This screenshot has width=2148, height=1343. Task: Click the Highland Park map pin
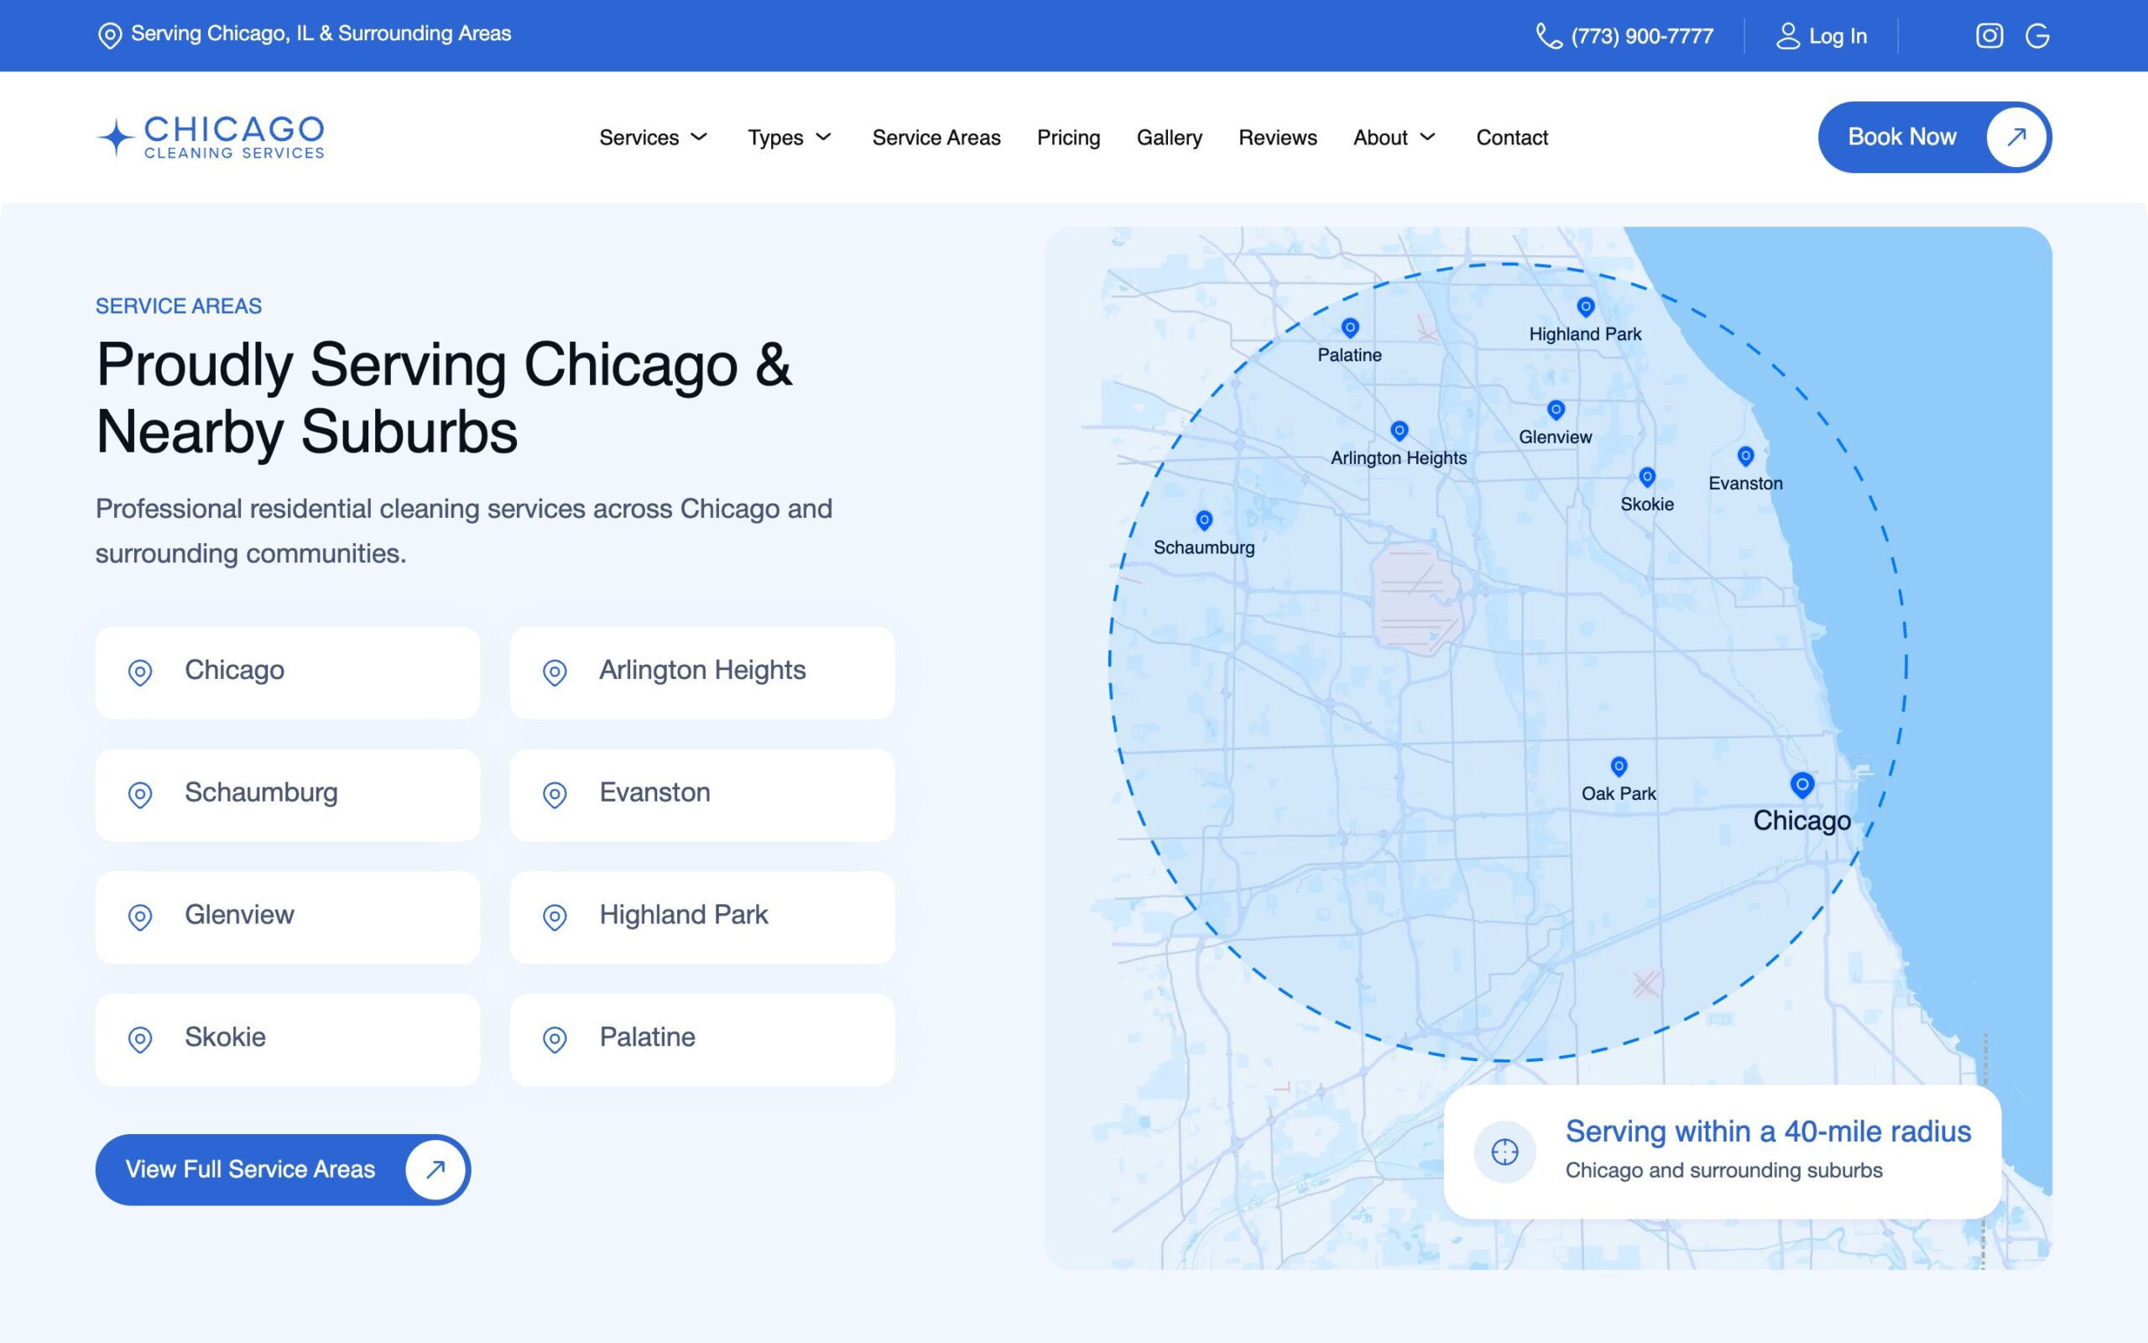point(1586,306)
